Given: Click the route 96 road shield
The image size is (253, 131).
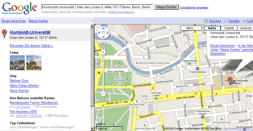Looking at the screenshot, I should point(99,73).
